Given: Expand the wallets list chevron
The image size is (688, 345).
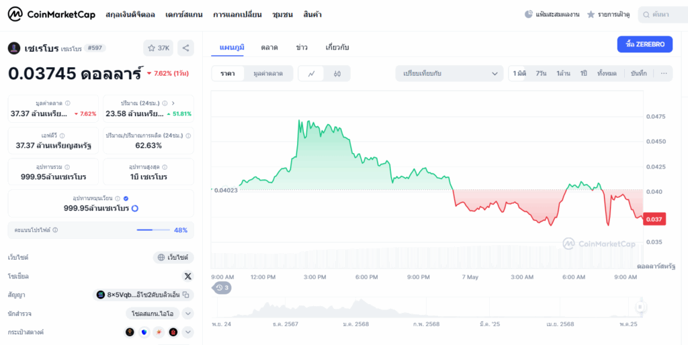Looking at the screenshot, I should 187,332.
